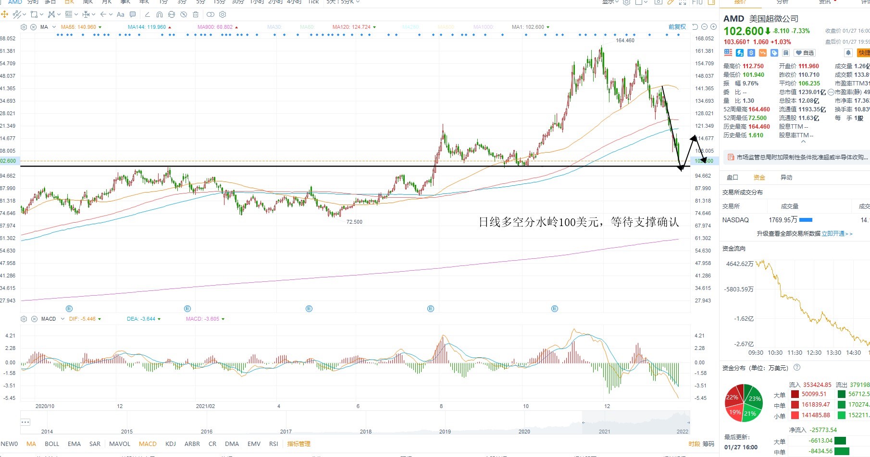Remove the MA indicator overlay

(33, 27)
